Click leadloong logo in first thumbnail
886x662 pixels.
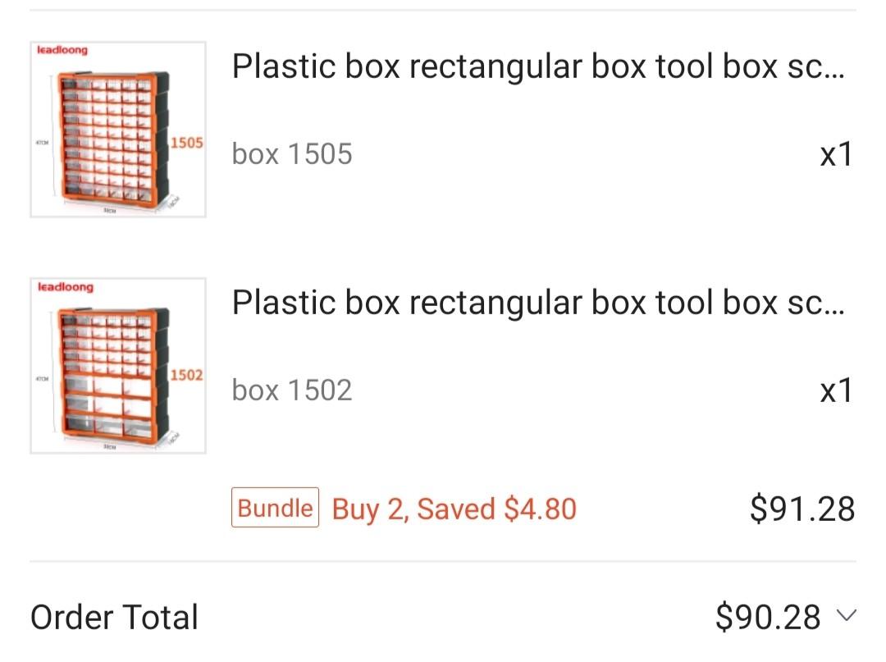[62, 50]
